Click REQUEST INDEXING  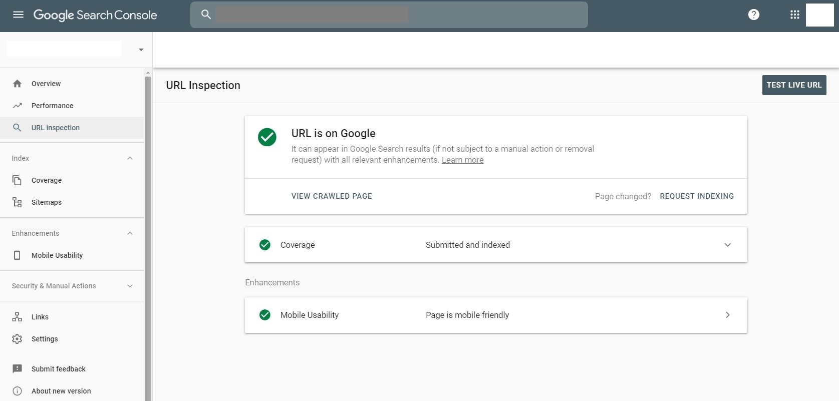pyautogui.click(x=697, y=196)
